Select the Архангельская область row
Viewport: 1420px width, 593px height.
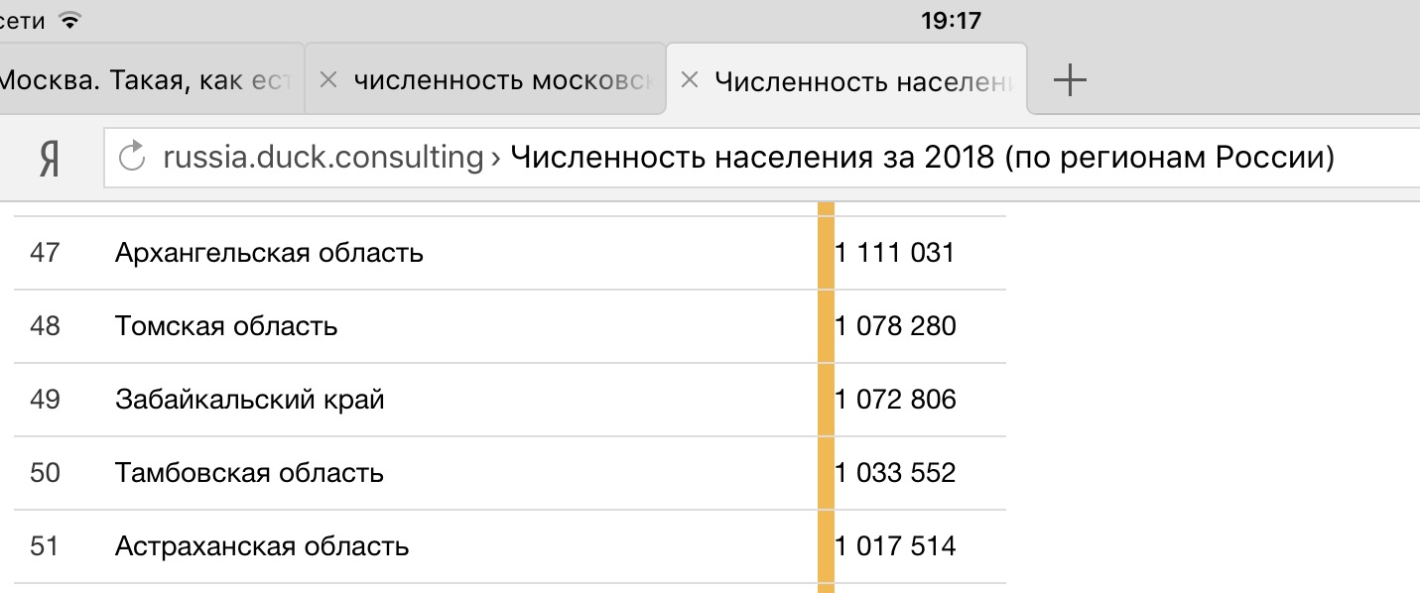tap(510, 253)
